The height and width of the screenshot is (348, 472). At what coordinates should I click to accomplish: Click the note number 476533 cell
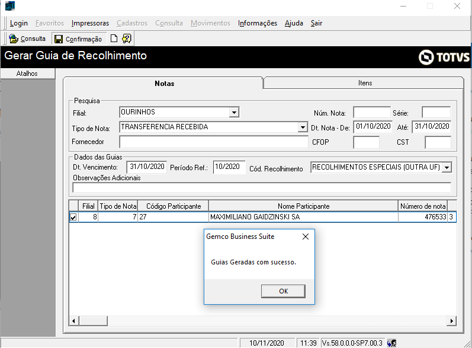423,217
